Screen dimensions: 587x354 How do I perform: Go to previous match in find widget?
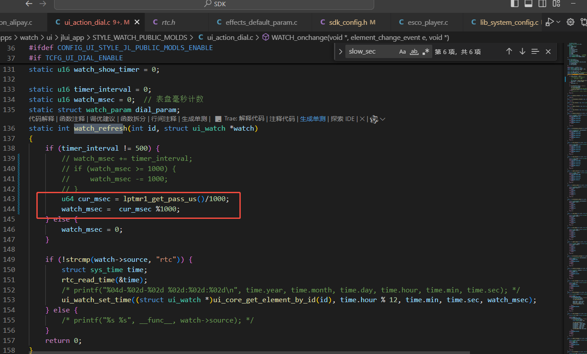click(509, 51)
